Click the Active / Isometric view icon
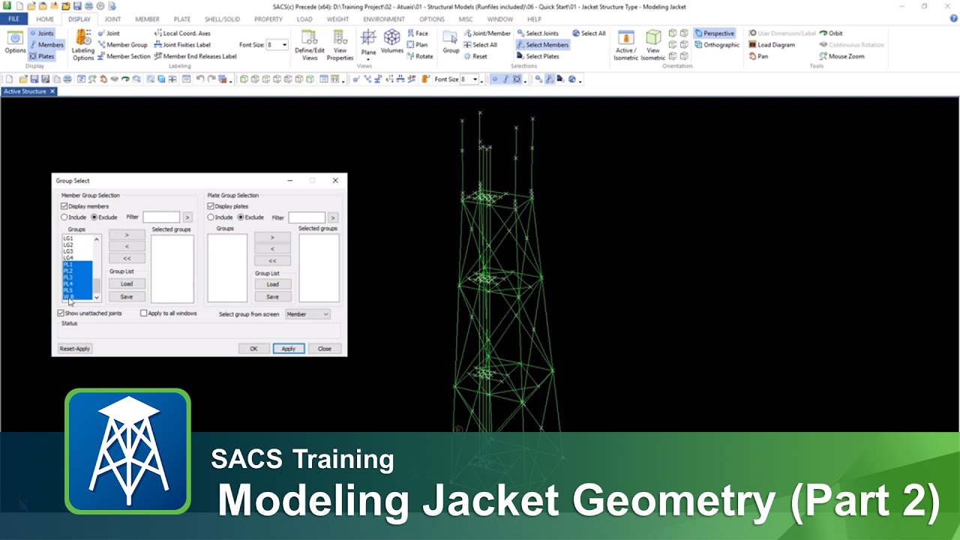The width and height of the screenshot is (960, 540). point(625,45)
